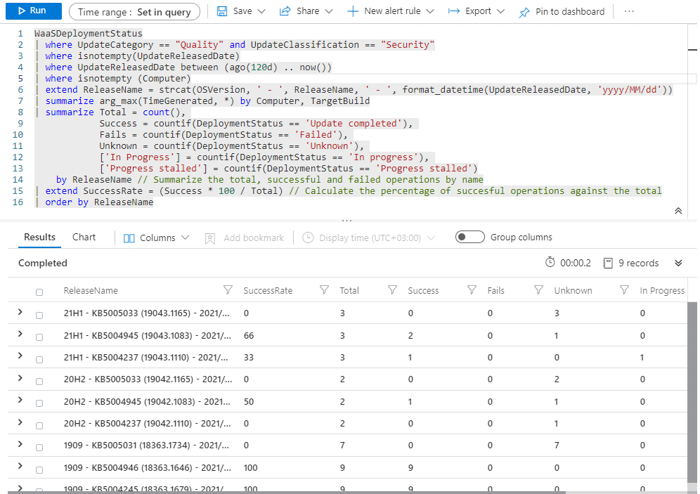Expand the 20H2 KB5005033 row
700x494 pixels.
20,378
